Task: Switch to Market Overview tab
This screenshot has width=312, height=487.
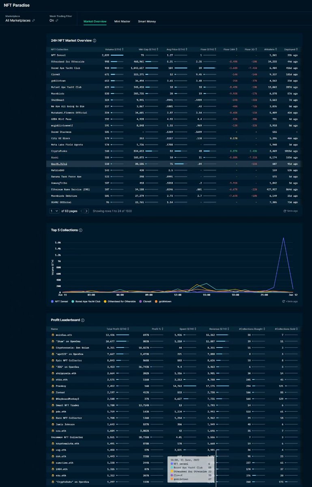Action: 95,21
